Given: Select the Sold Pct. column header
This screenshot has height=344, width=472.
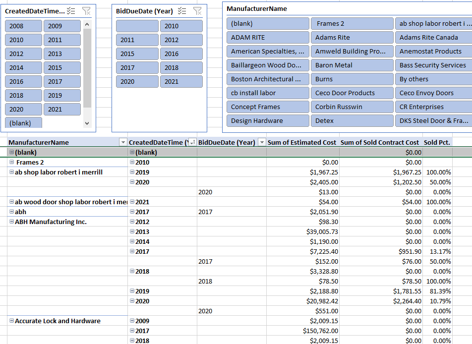Looking at the screenshot, I should [x=437, y=143].
